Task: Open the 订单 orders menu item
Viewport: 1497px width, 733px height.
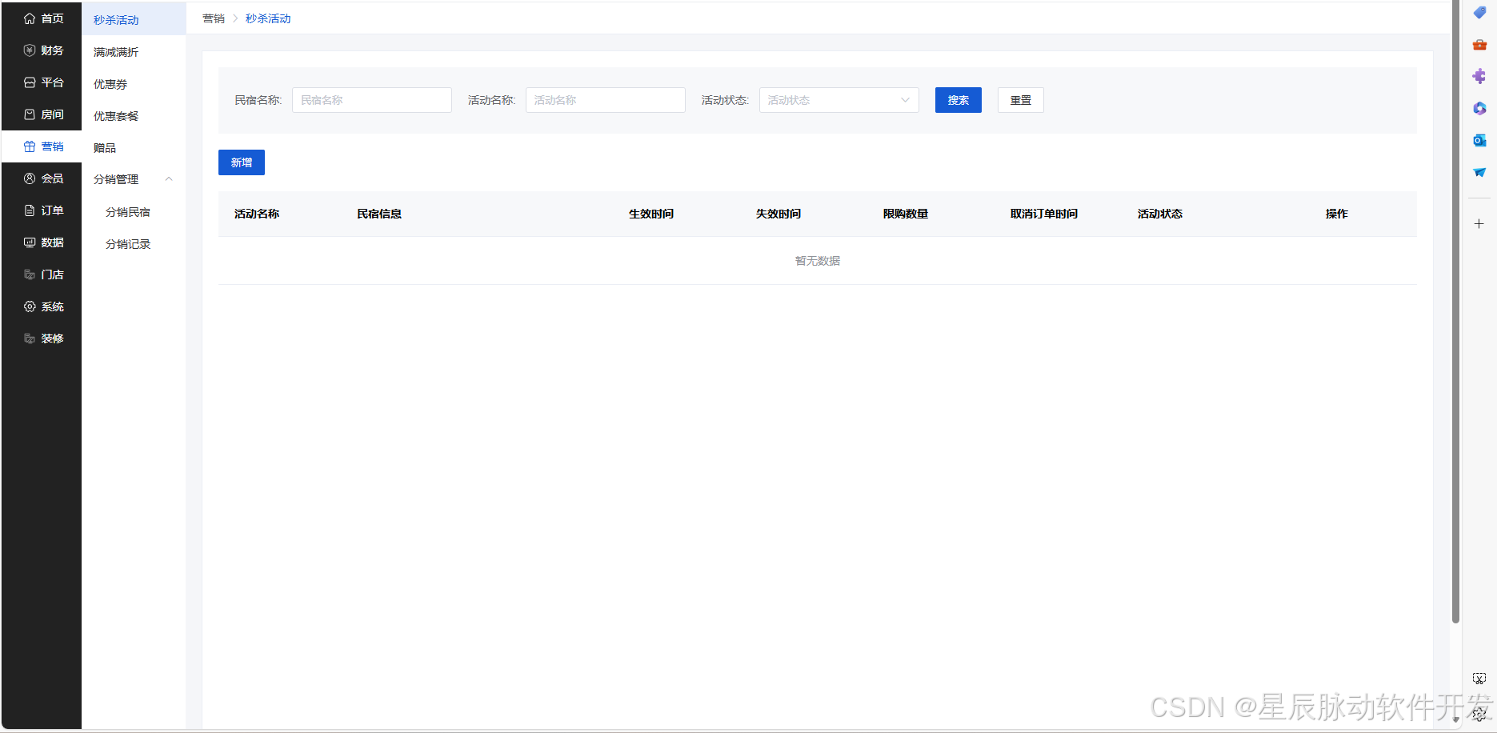Action: (x=42, y=210)
